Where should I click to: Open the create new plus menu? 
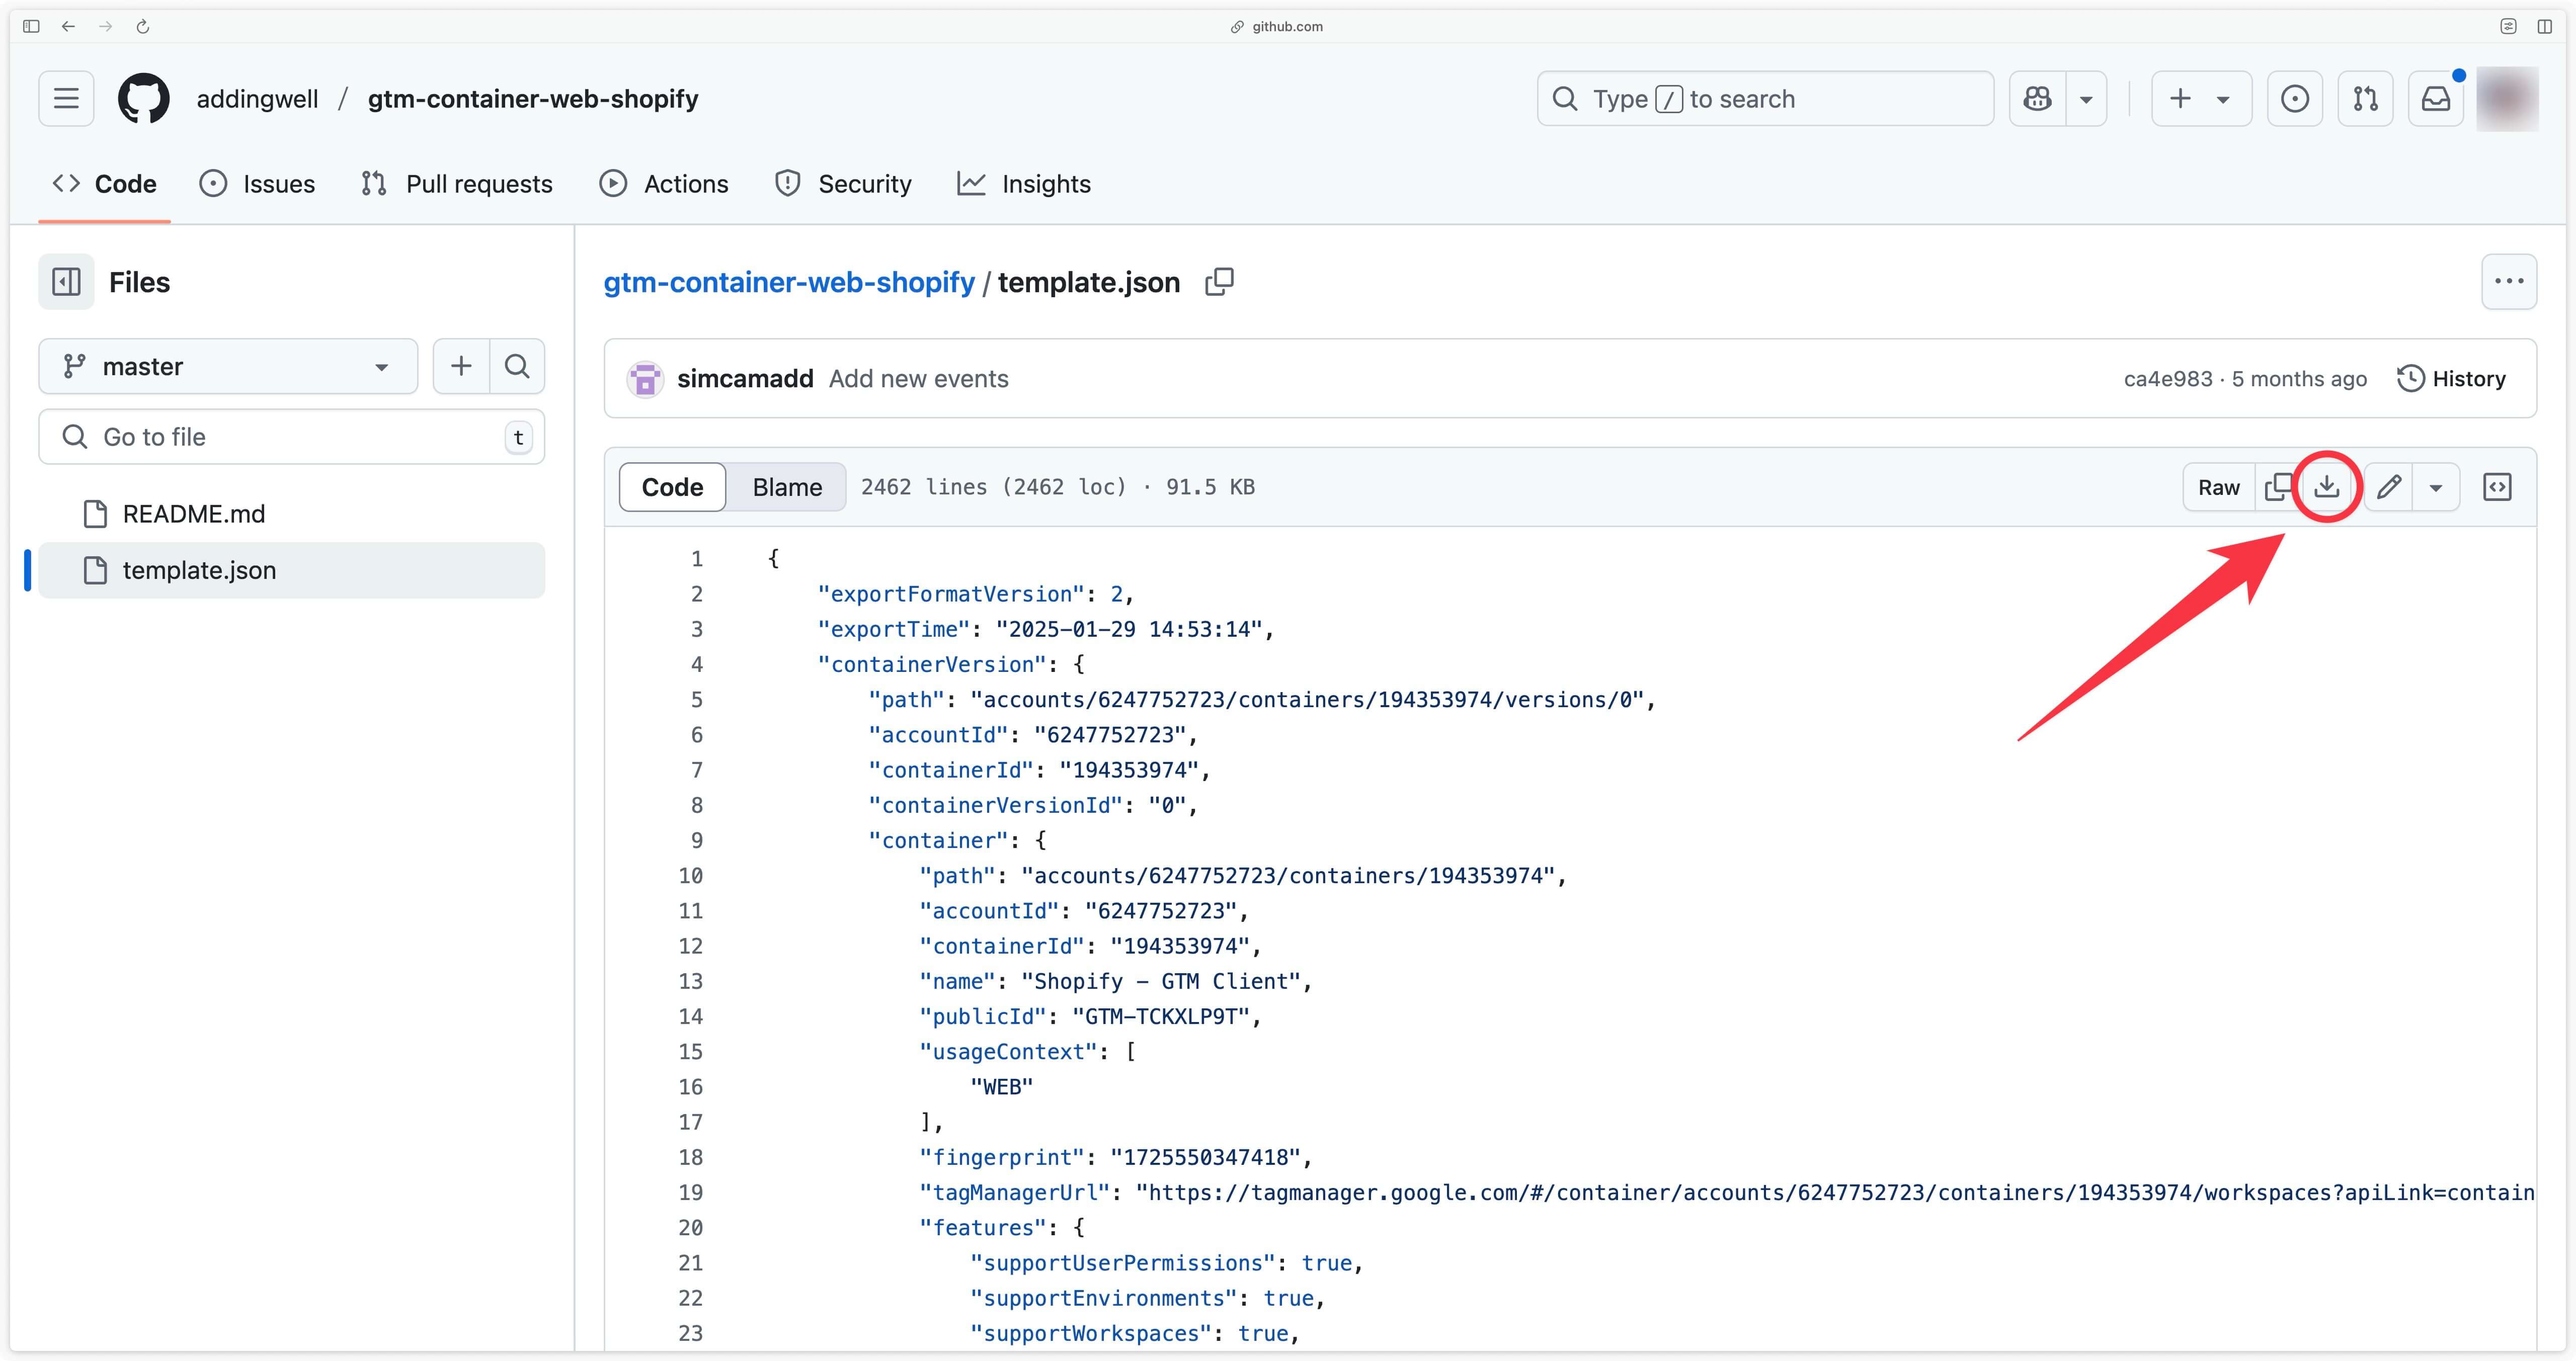2201,98
